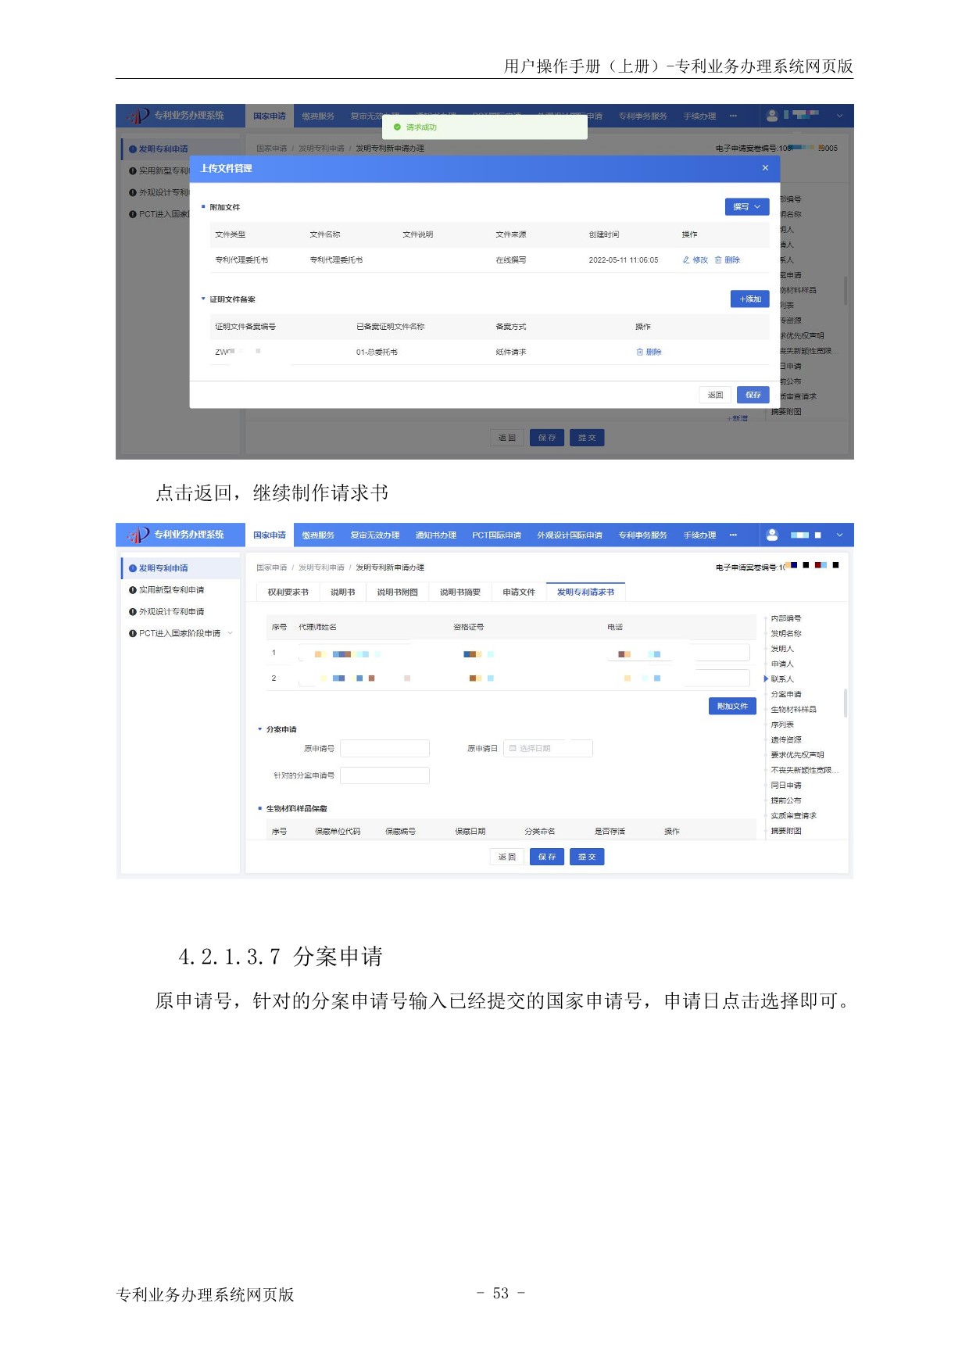
Task: Collapse the 证明文件备案 section triangle
Action: pyautogui.click(x=204, y=299)
